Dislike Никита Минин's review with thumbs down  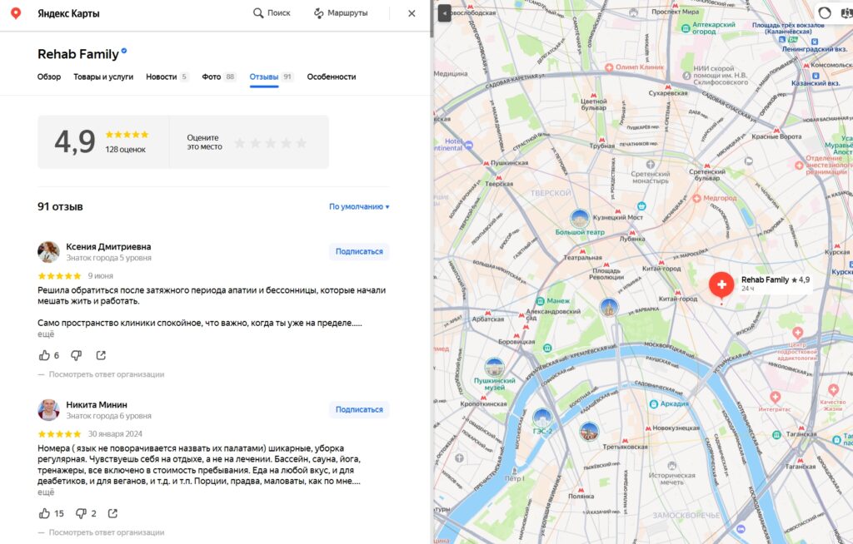click(x=81, y=513)
